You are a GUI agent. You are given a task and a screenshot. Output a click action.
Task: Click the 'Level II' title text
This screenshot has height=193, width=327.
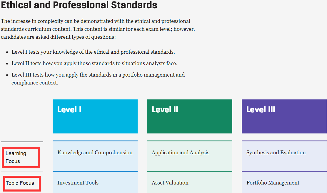(165, 110)
